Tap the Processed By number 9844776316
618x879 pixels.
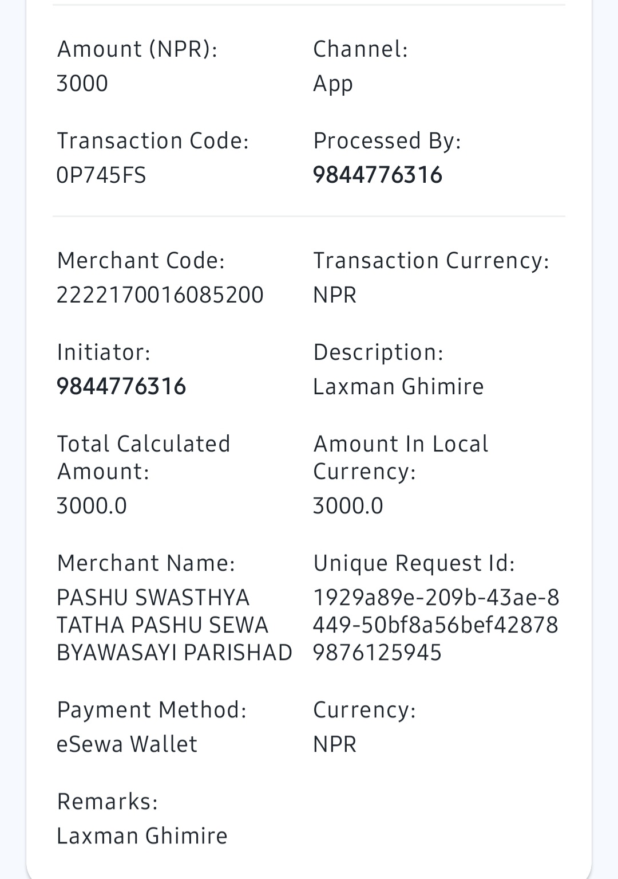click(378, 175)
